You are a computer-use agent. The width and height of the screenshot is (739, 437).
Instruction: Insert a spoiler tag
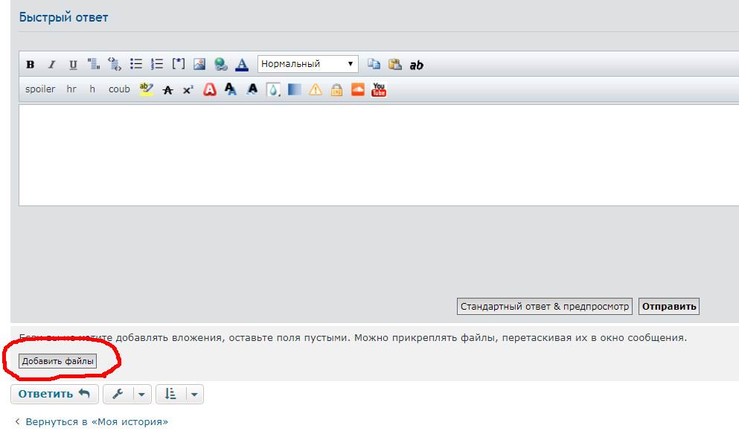point(40,89)
